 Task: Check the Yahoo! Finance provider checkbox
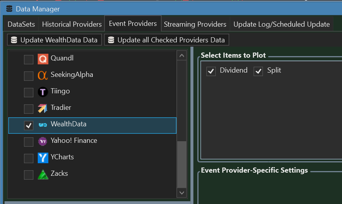click(29, 142)
